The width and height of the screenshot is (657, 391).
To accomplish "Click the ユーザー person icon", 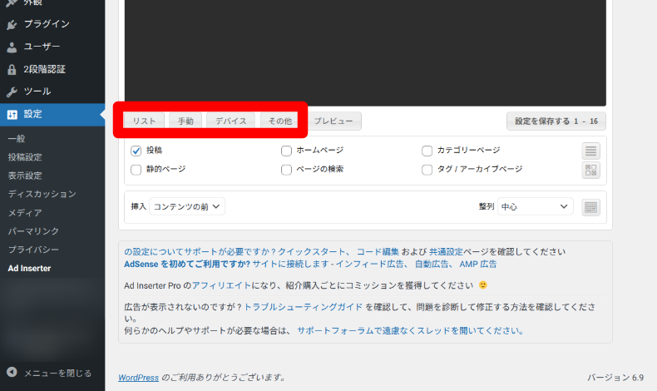I will click(x=12, y=47).
